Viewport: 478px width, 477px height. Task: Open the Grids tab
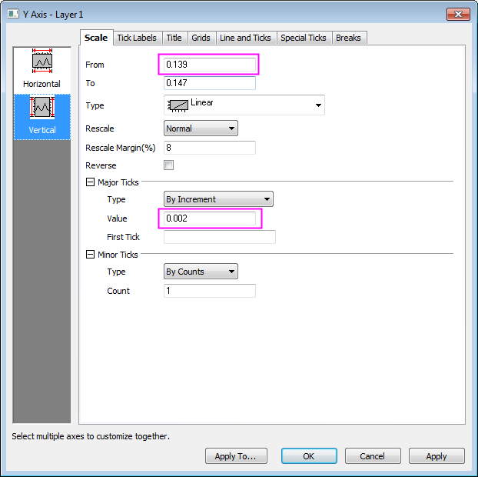[x=201, y=38]
